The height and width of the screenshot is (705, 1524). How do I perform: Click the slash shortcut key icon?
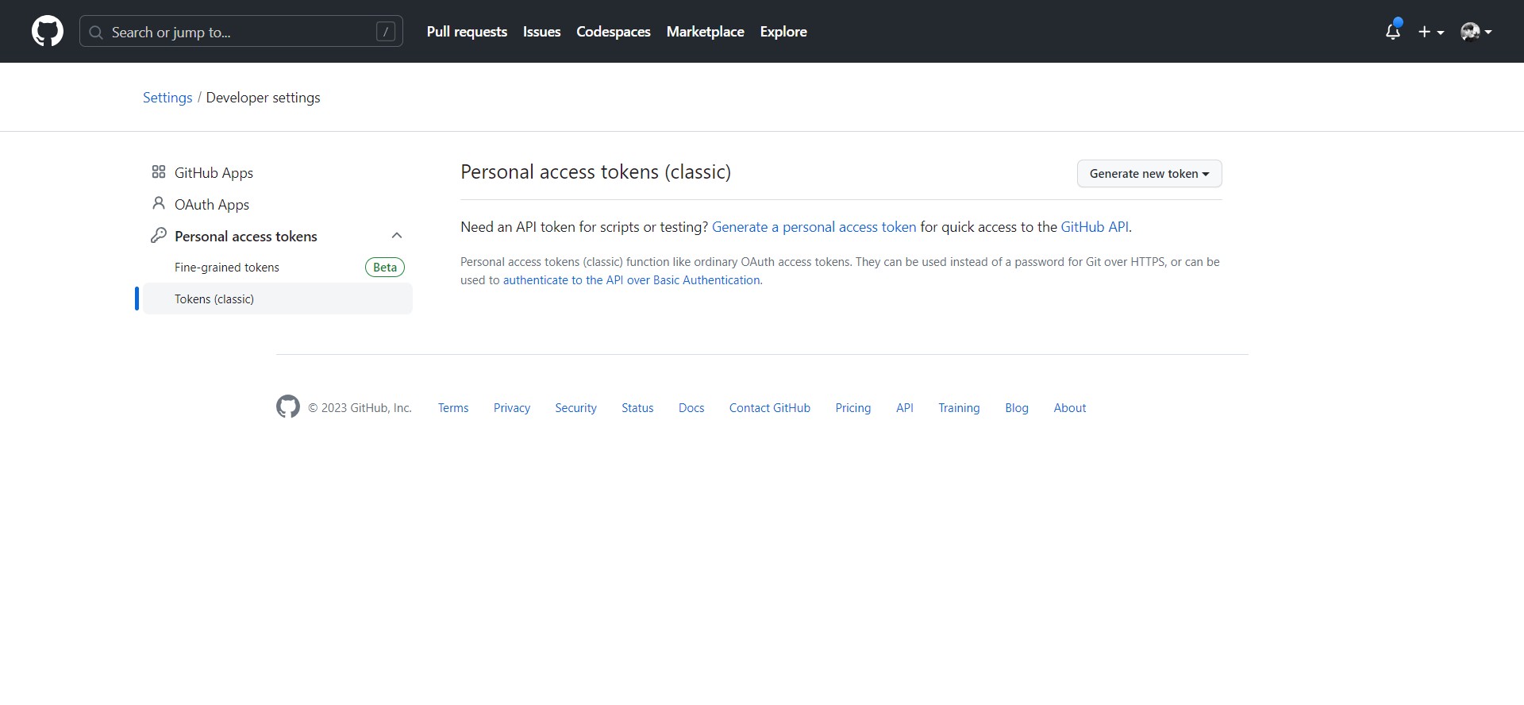(x=386, y=32)
